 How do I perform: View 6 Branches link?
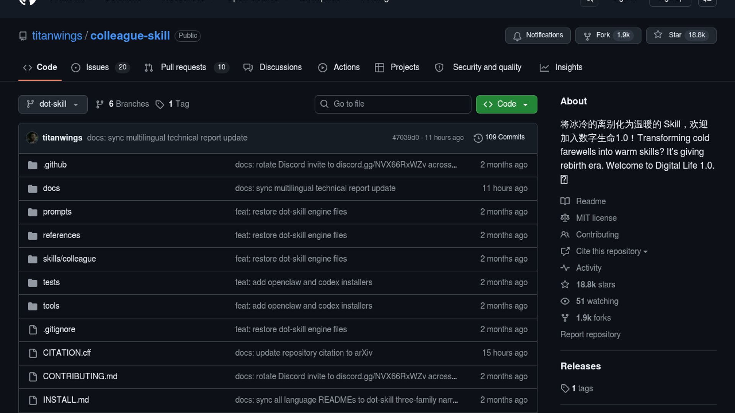coord(122,104)
